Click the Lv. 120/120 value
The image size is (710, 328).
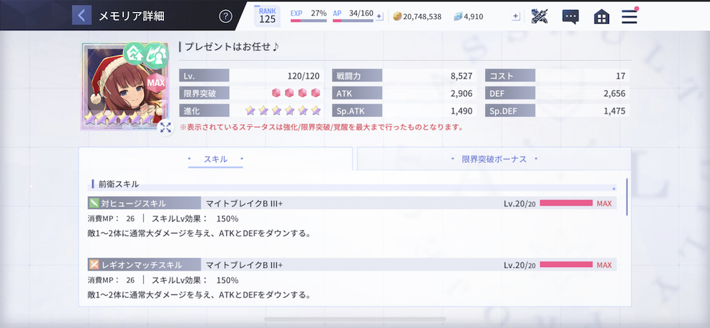click(303, 76)
